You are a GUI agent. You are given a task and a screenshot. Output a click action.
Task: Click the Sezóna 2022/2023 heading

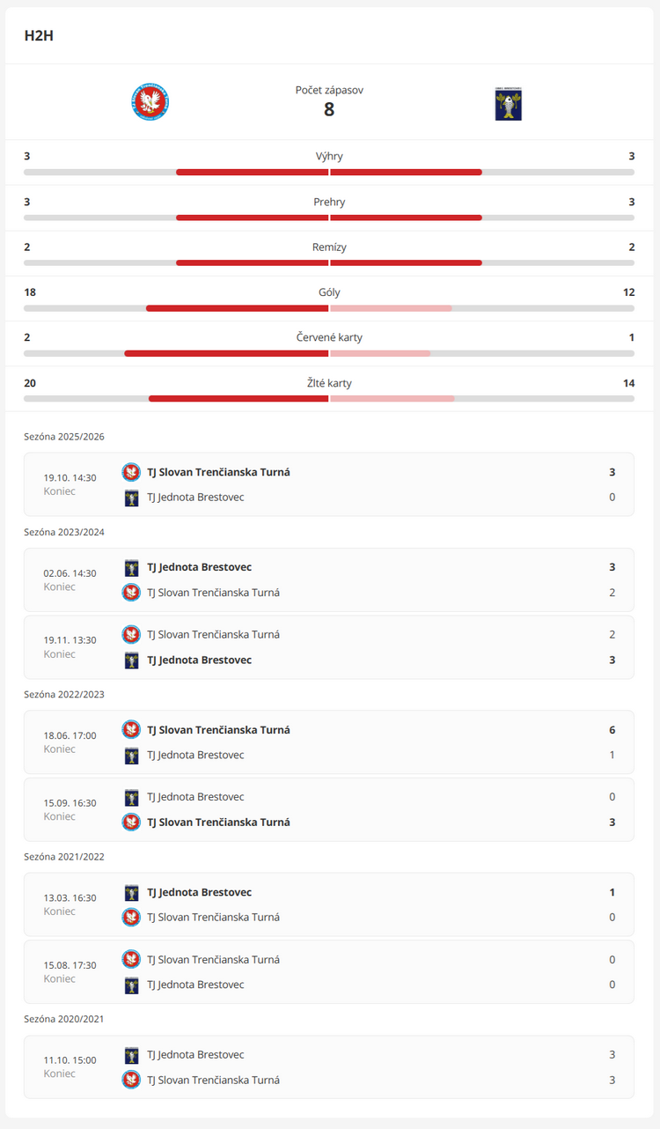[64, 694]
